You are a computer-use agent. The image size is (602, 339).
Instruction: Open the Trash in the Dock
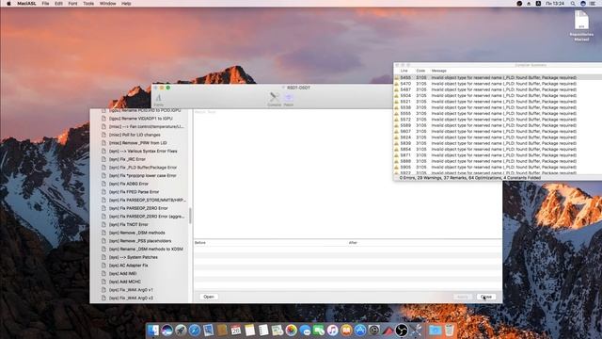[450, 331]
